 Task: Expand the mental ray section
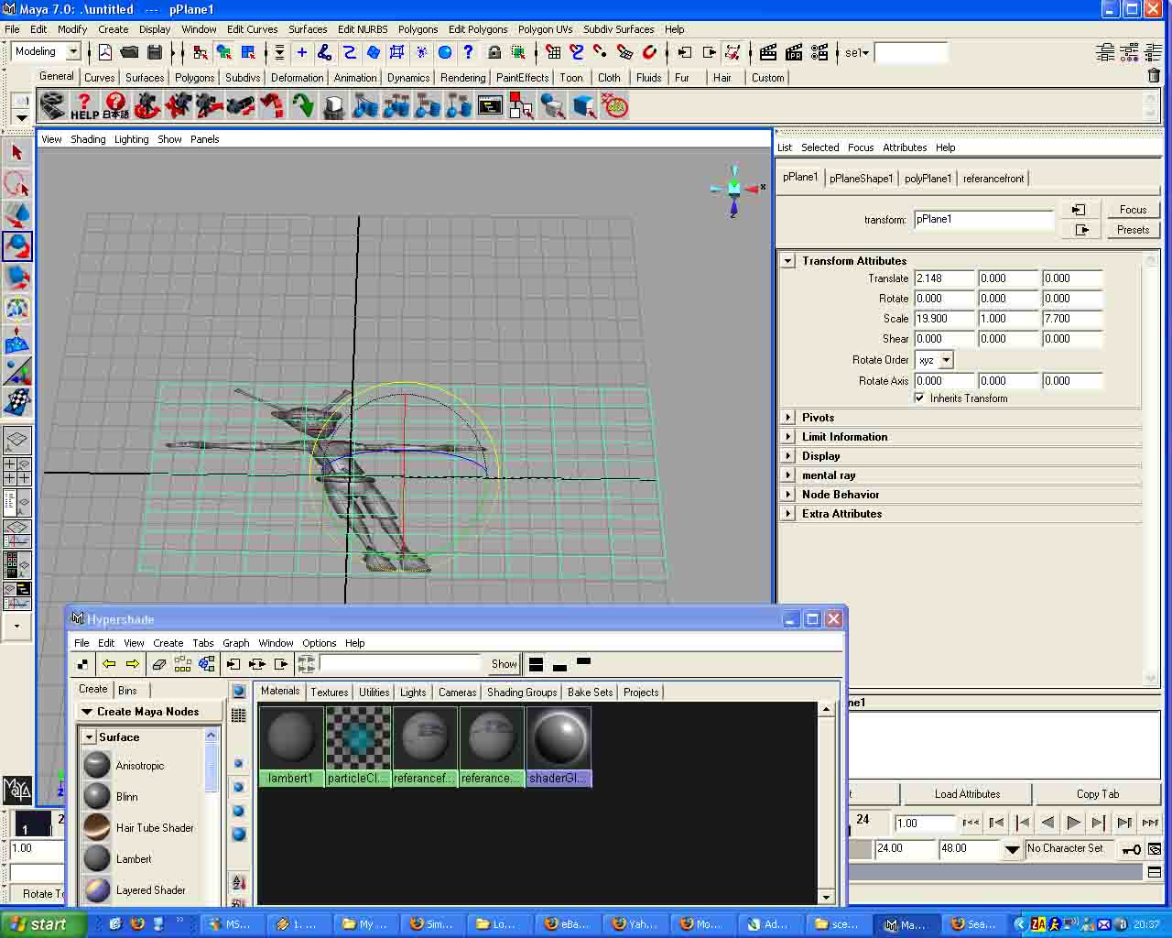coord(787,475)
